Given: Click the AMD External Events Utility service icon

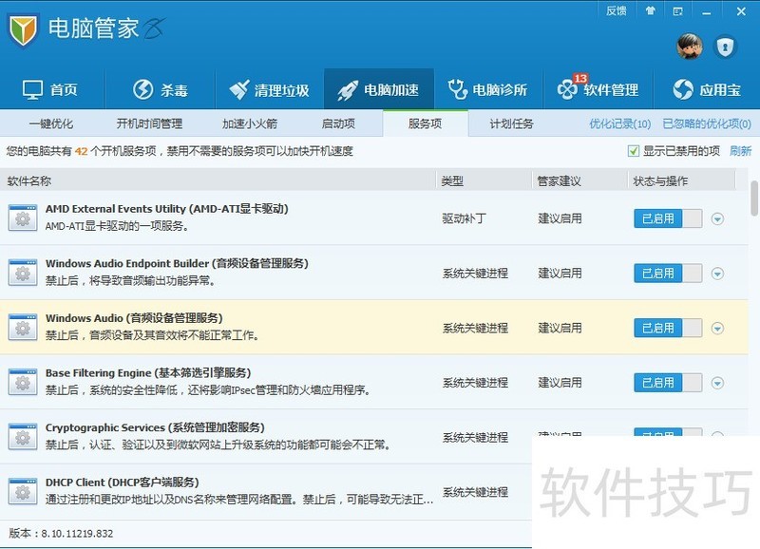Looking at the screenshot, I should point(23,218).
